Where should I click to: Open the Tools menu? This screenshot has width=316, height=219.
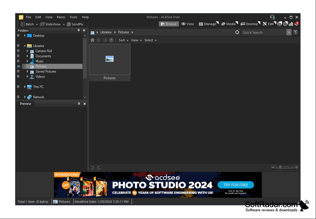pyautogui.click(x=73, y=17)
